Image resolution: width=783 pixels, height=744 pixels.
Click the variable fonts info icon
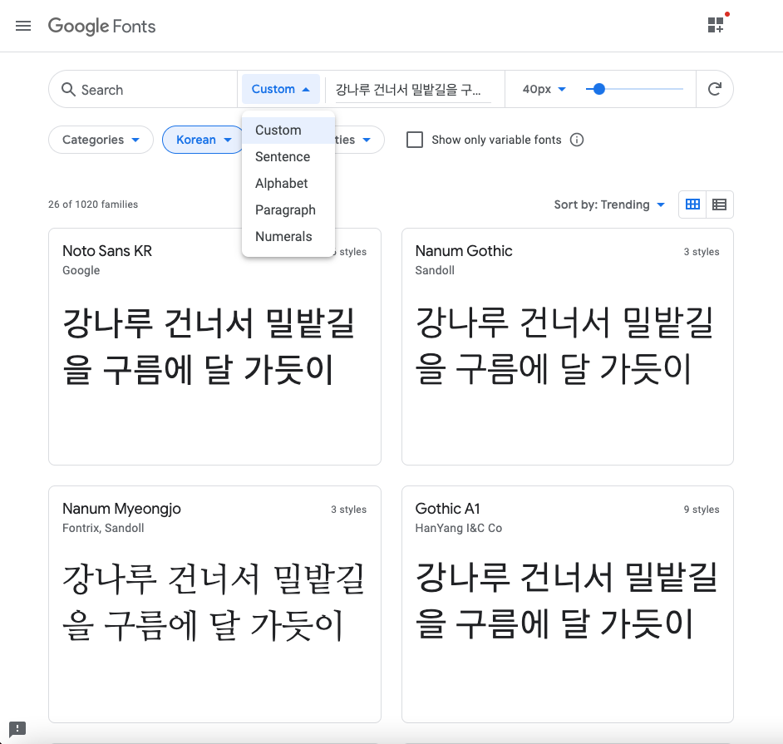577,140
